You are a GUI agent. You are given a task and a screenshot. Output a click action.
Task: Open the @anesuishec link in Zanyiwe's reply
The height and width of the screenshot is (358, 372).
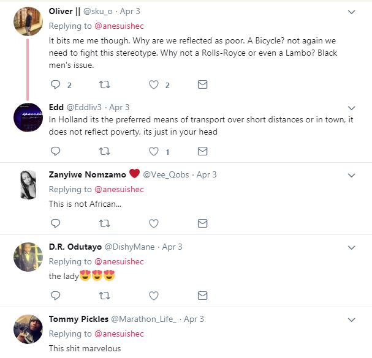coord(119,190)
